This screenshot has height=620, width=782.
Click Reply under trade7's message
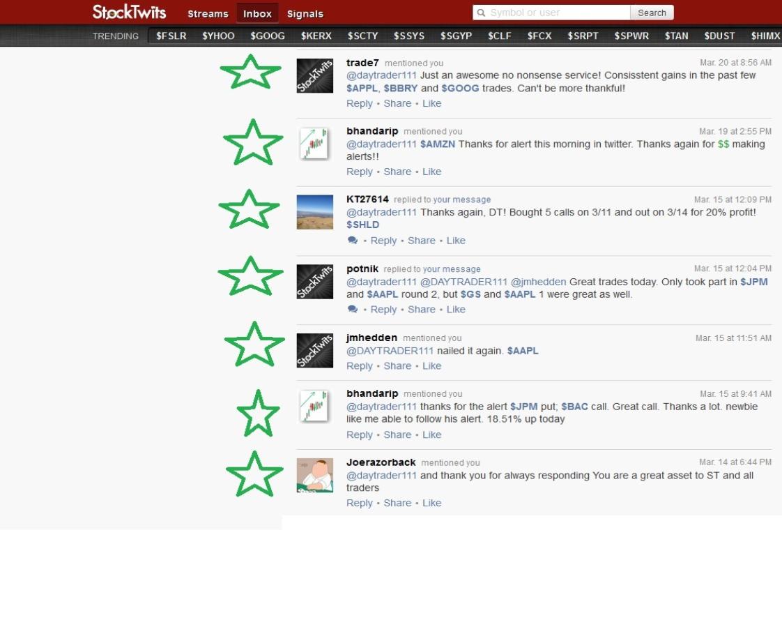click(359, 103)
